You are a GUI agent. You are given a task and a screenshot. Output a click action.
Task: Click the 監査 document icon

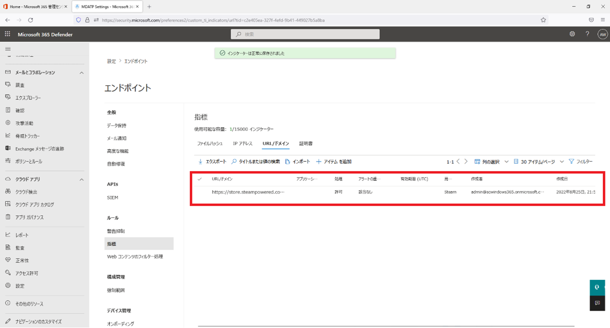click(8, 248)
